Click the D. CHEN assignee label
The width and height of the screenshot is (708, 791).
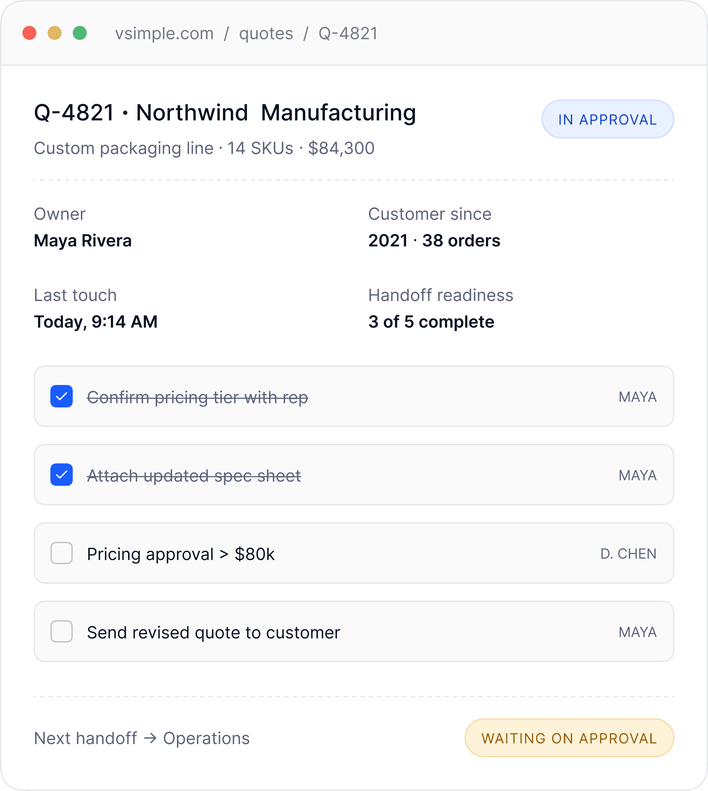point(628,554)
